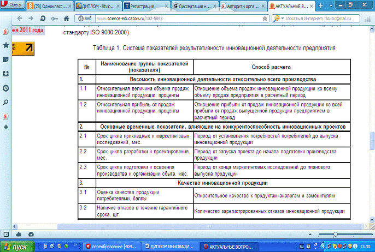The width and height of the screenshot is (375, 252).
Task: Open a new tab with the plus button
Action: pos(321,5)
